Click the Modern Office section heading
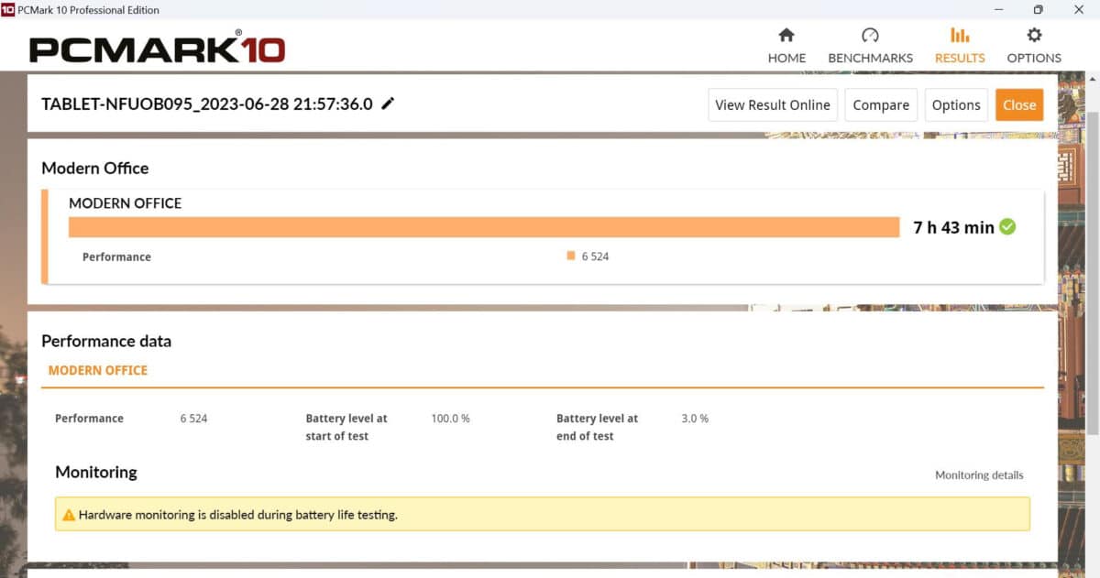This screenshot has width=1100, height=578. tap(95, 168)
